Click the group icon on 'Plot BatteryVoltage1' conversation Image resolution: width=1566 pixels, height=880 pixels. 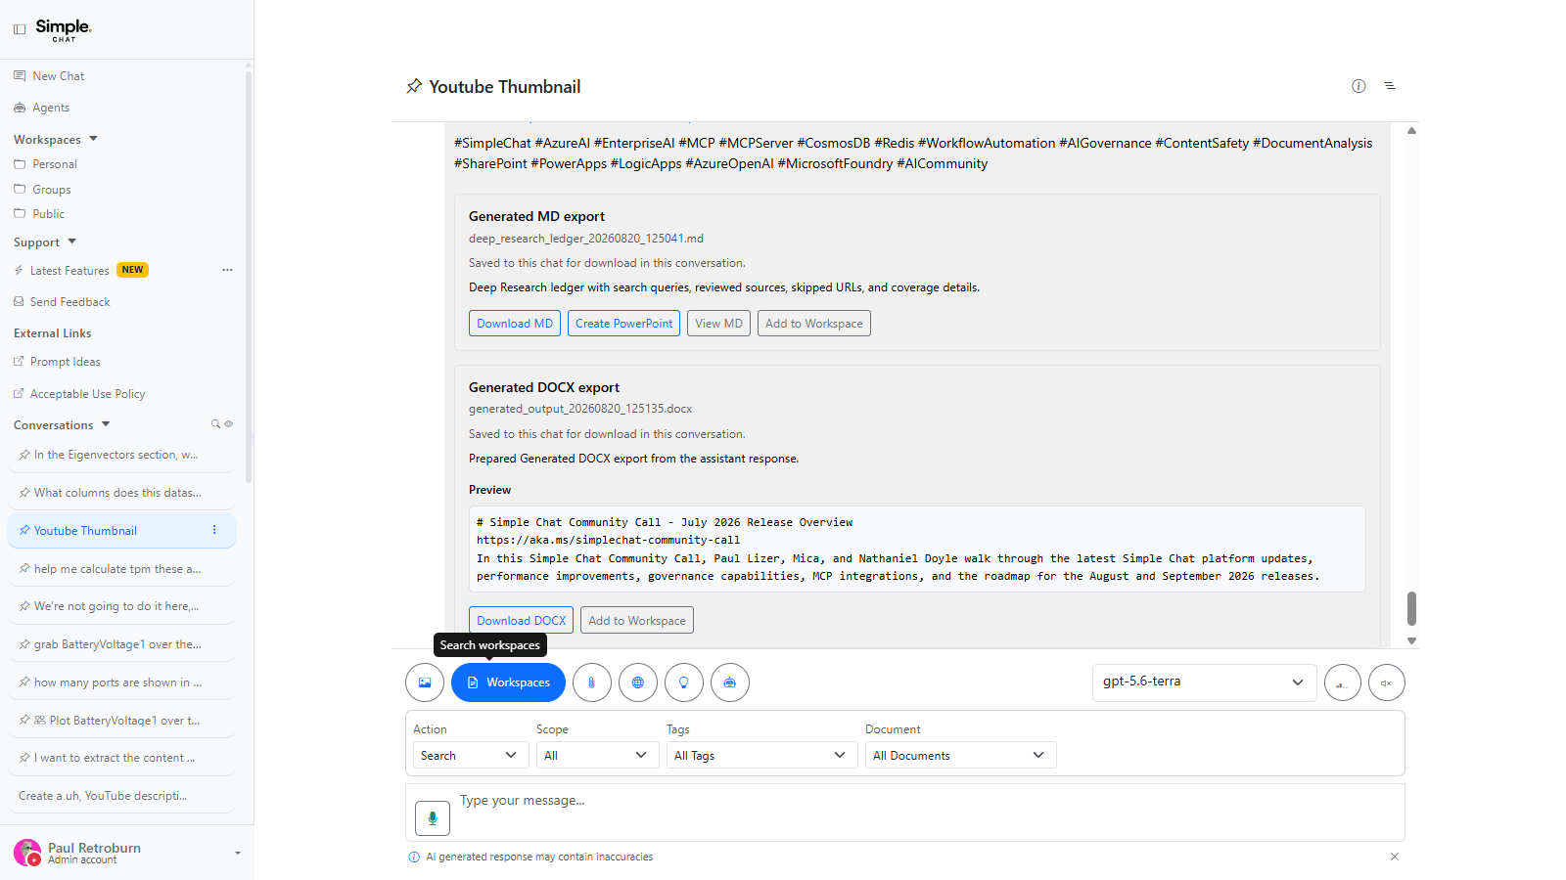point(40,720)
